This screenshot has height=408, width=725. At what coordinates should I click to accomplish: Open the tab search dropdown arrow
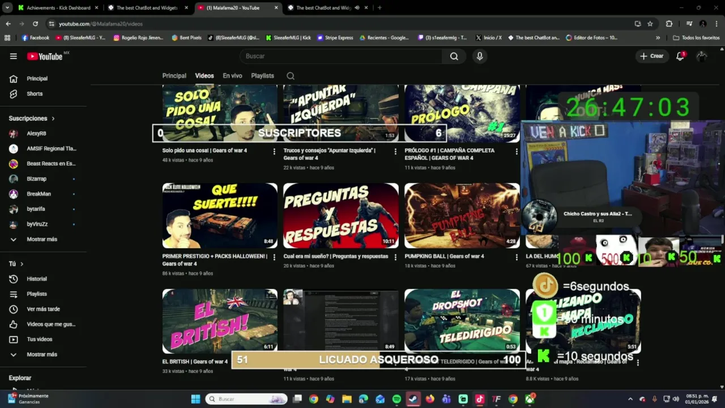pos(8,8)
